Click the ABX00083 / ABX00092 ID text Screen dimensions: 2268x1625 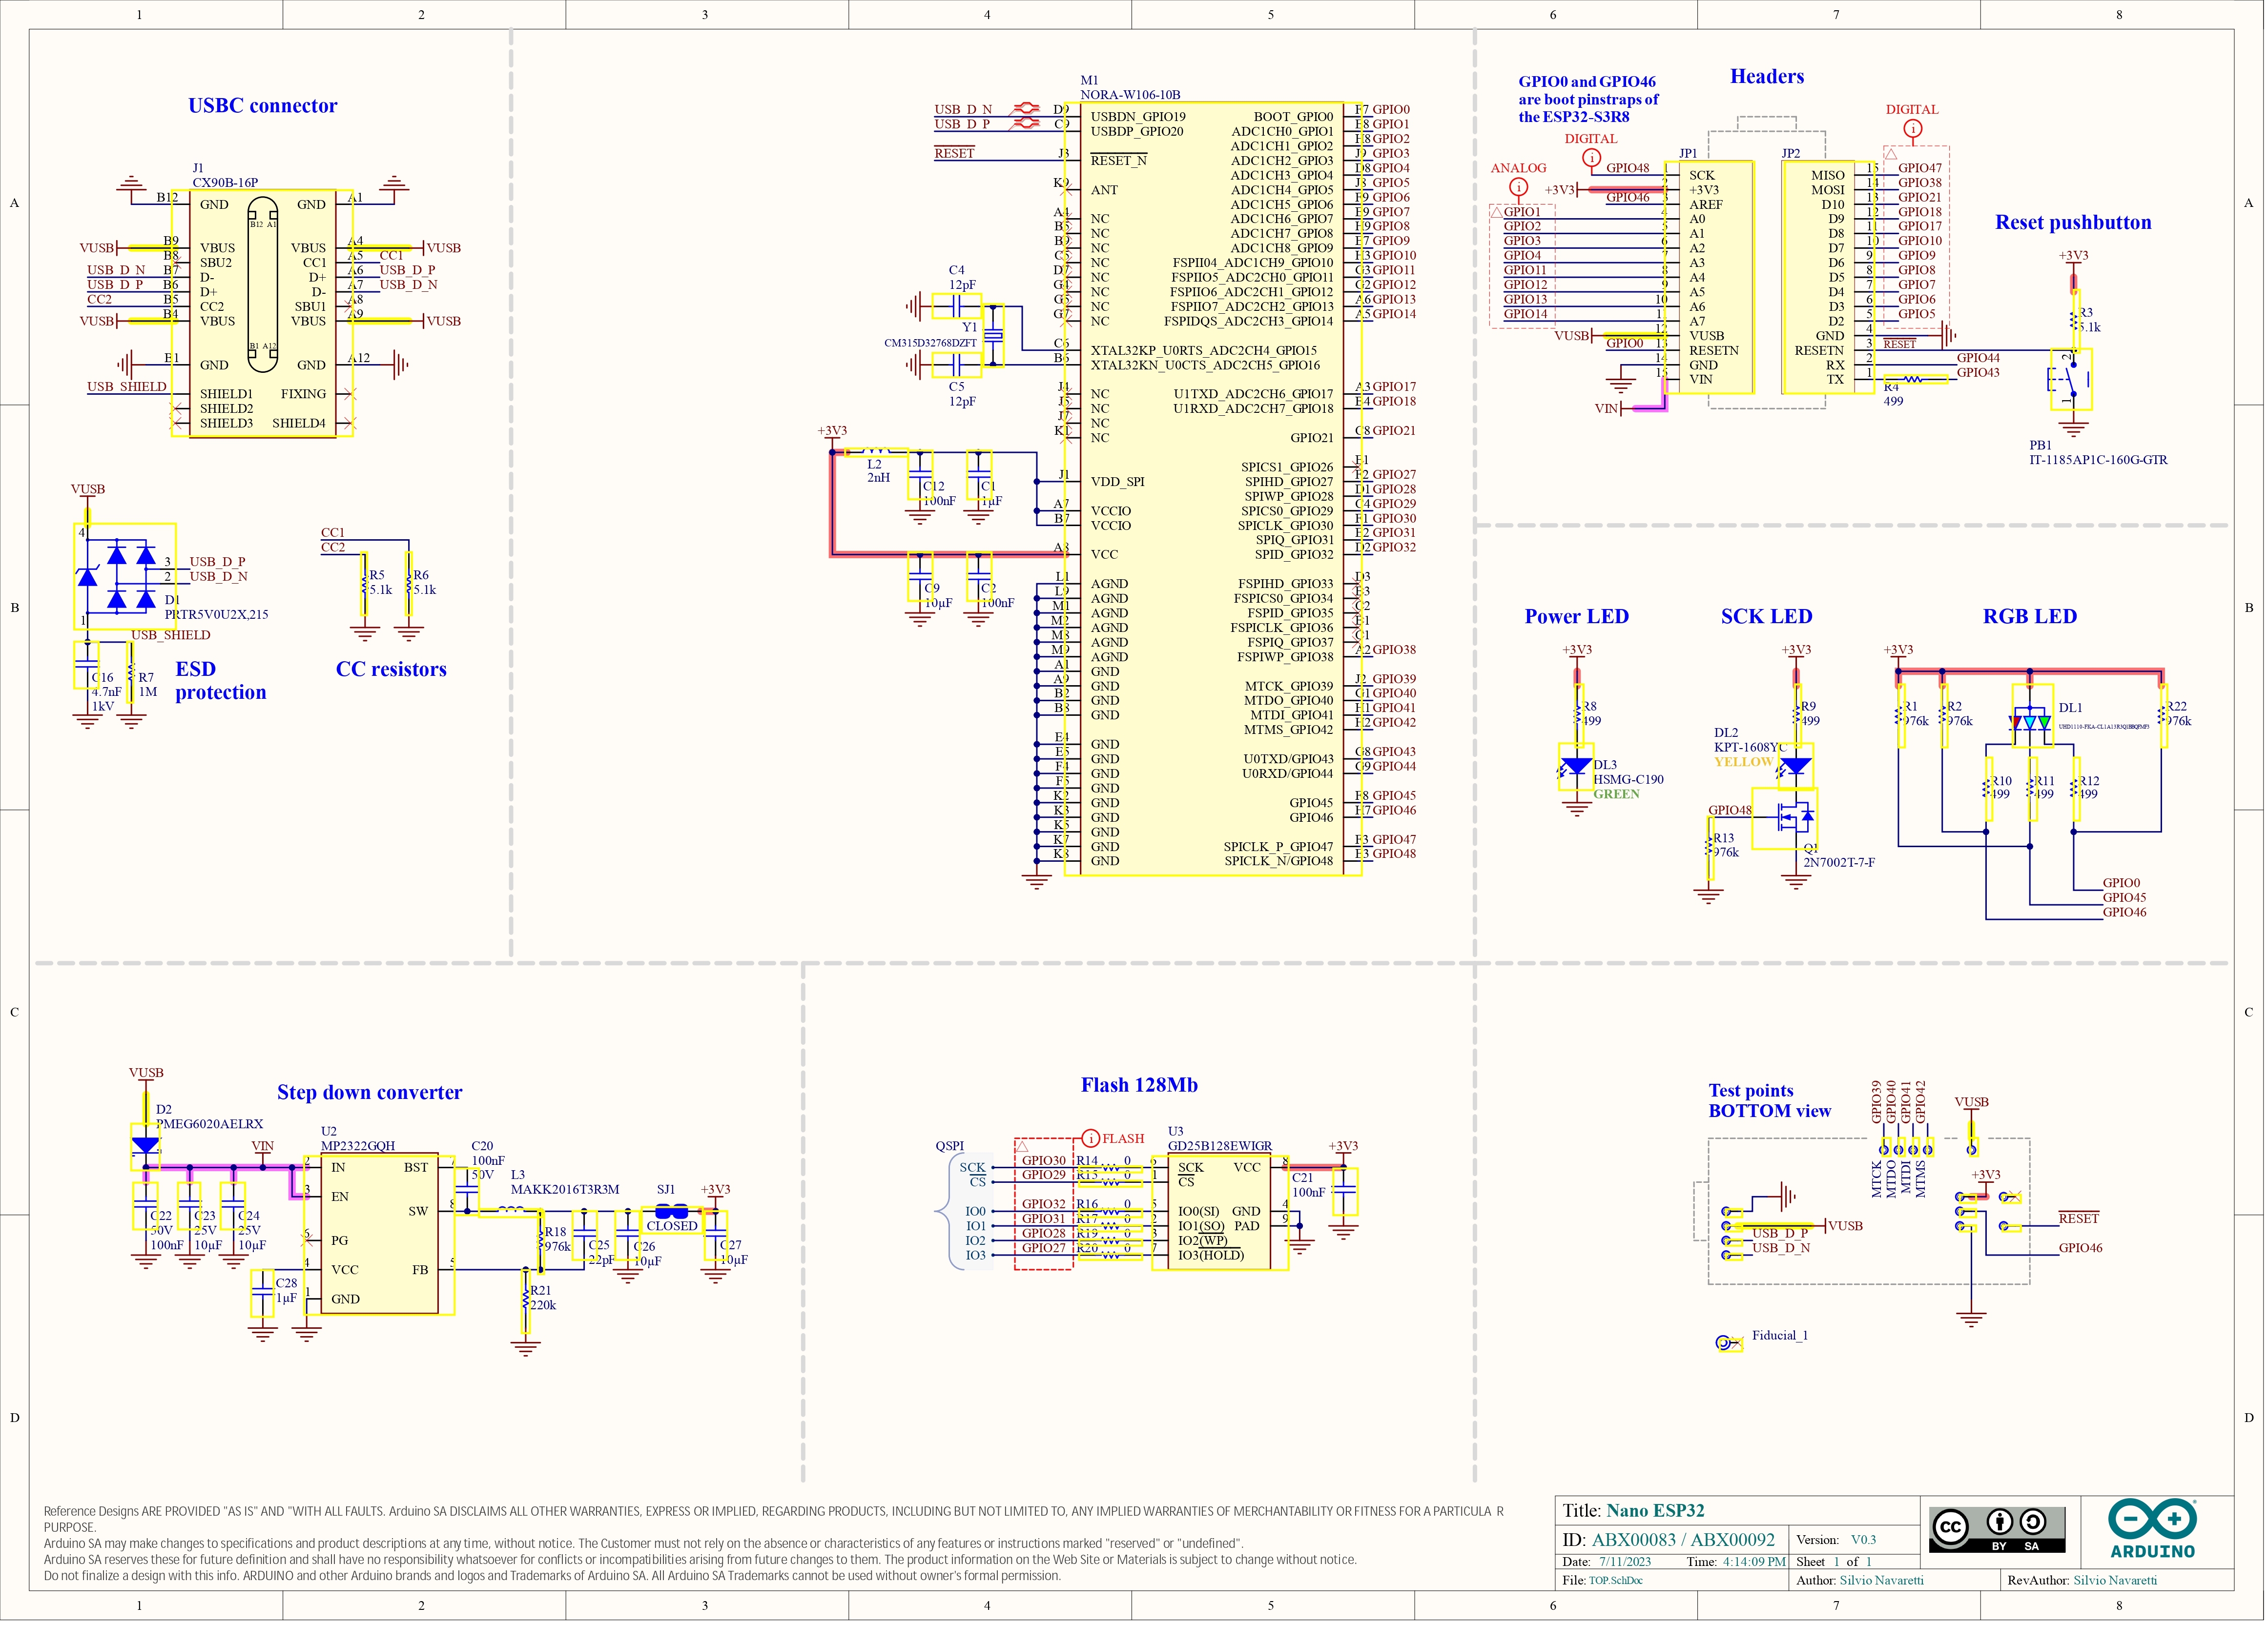pyautogui.click(x=1683, y=1539)
